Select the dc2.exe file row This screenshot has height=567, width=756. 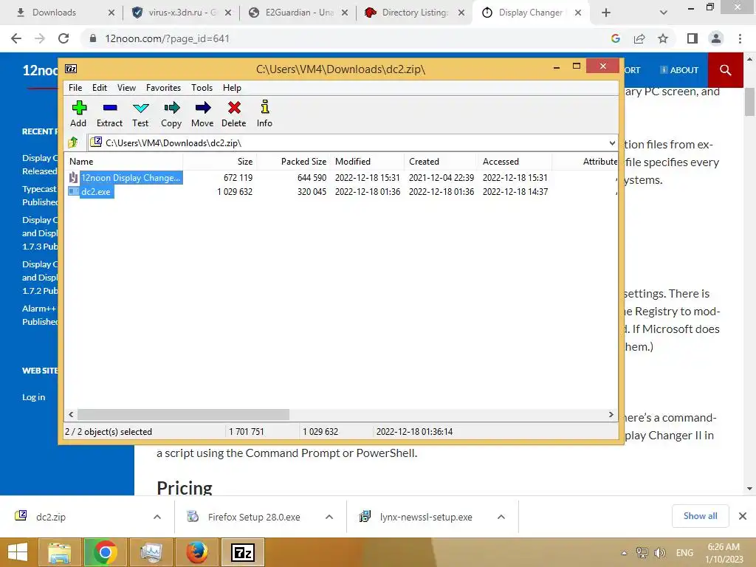coord(341,191)
